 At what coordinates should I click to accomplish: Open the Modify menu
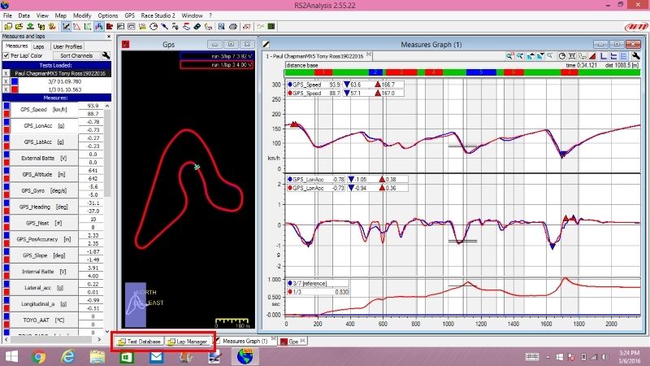pyautogui.click(x=82, y=15)
